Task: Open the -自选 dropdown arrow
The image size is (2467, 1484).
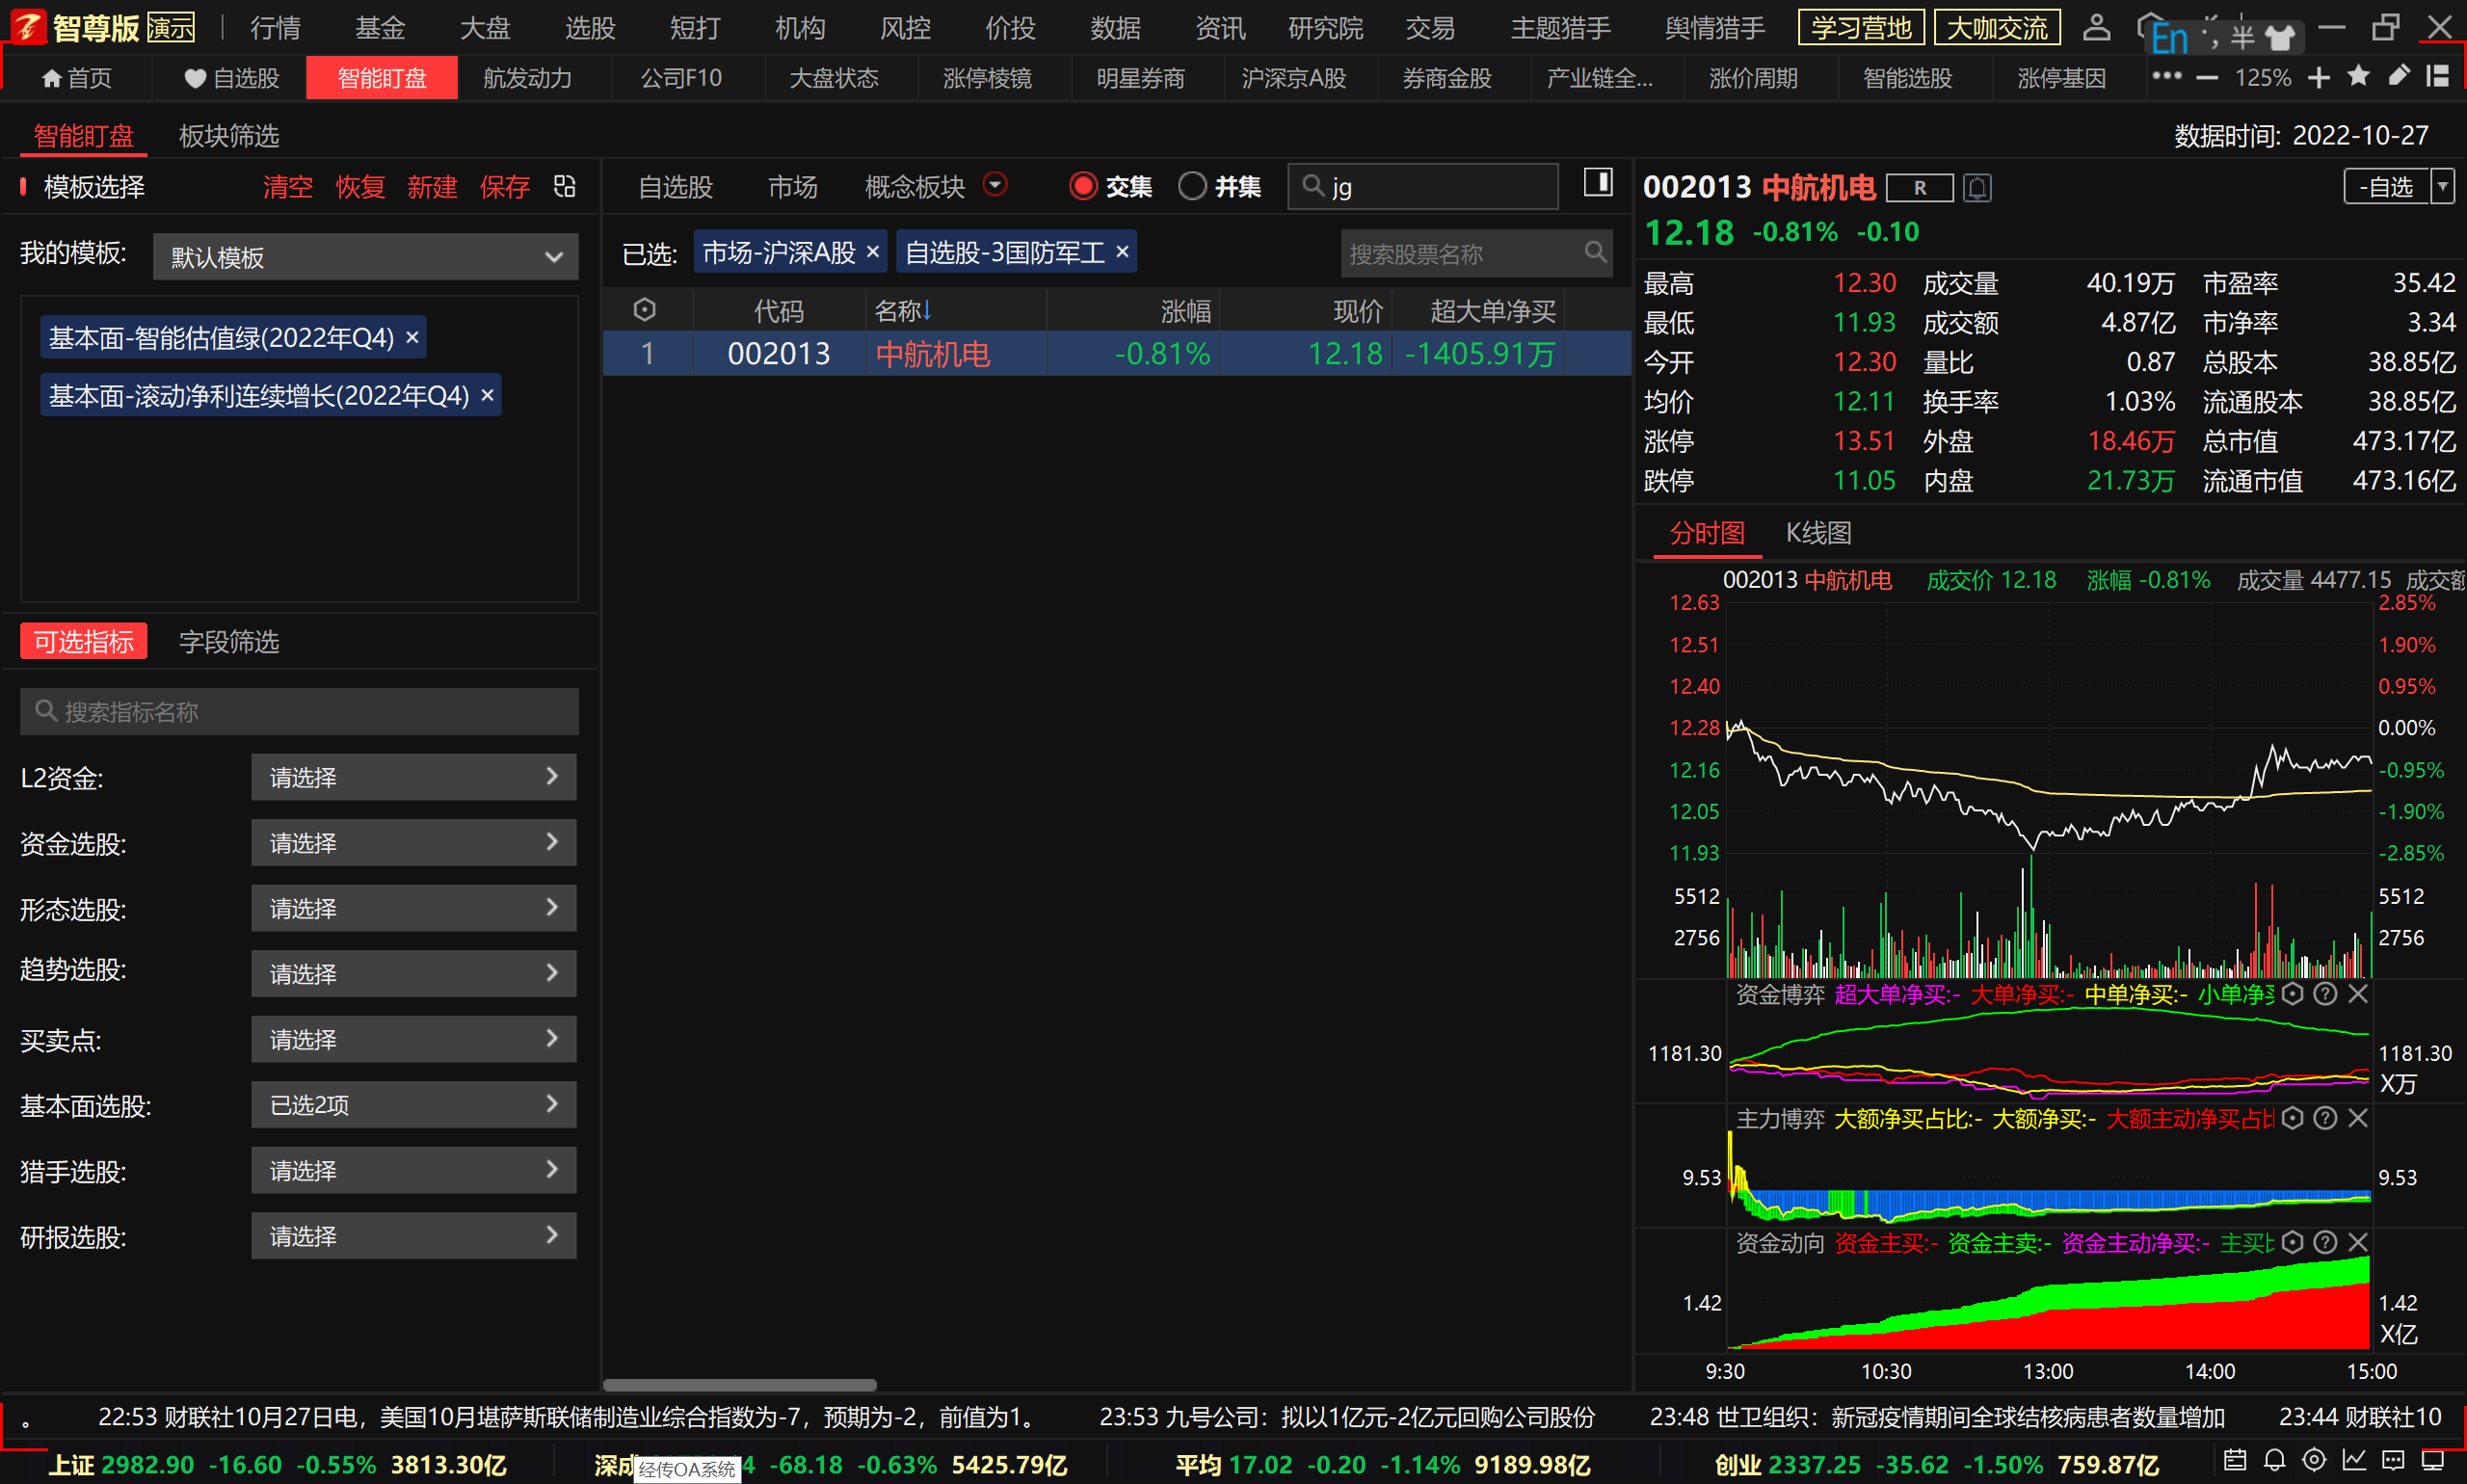Action: tap(2443, 186)
